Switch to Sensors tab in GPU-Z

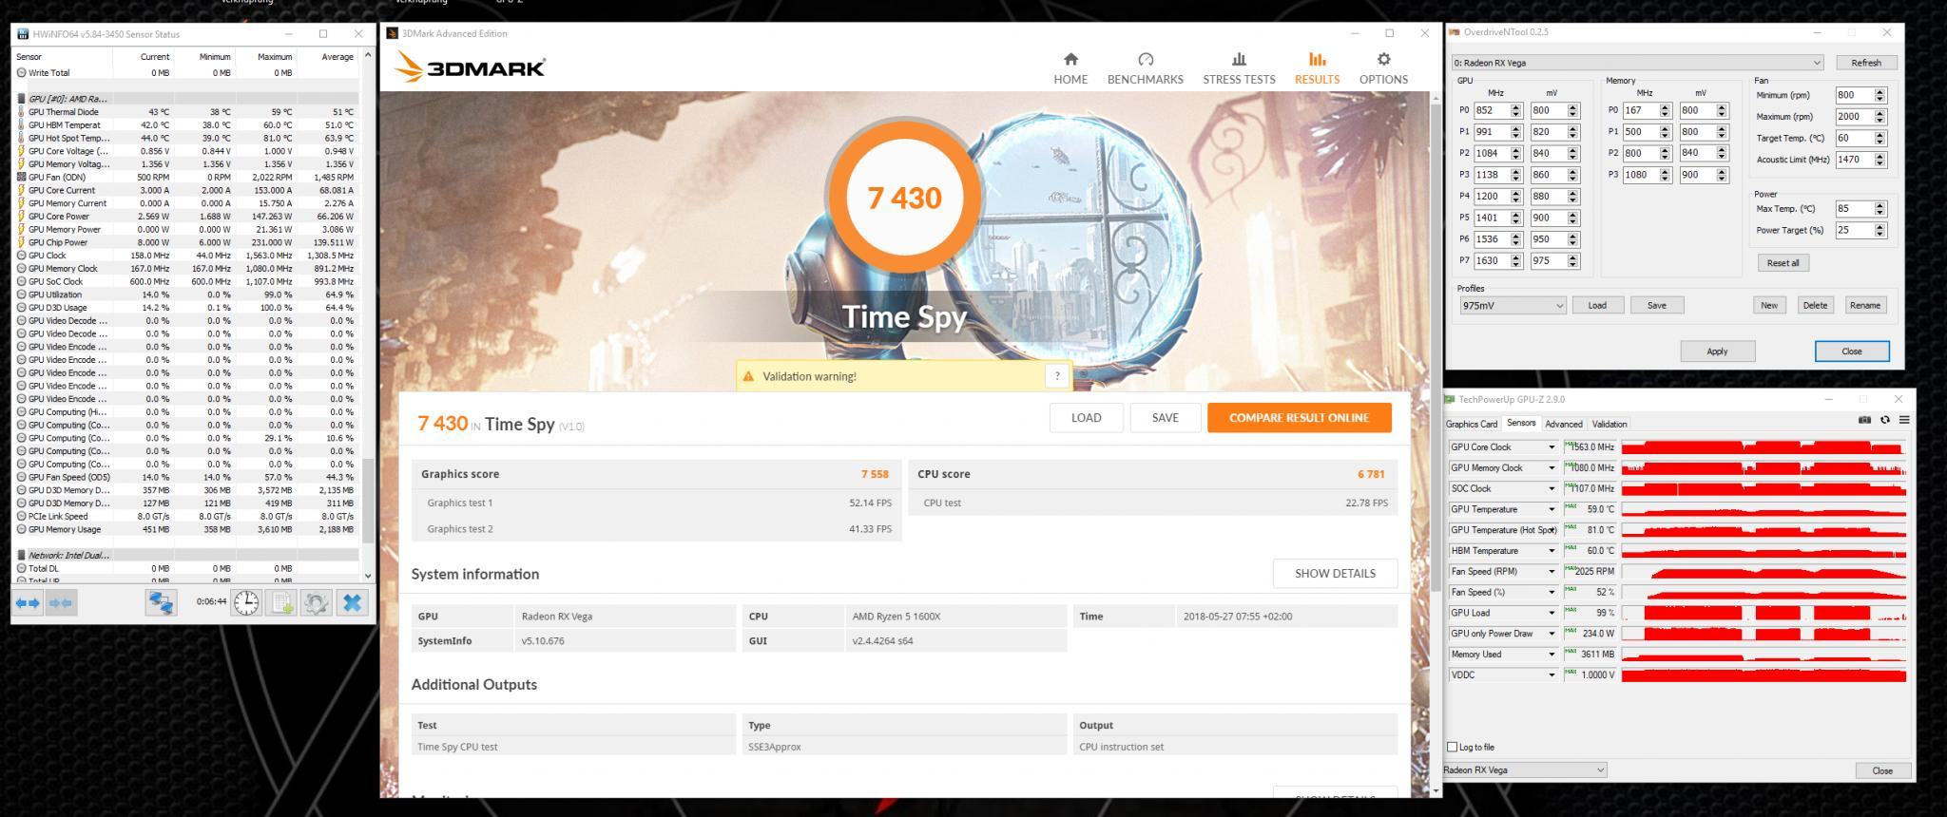(1521, 423)
